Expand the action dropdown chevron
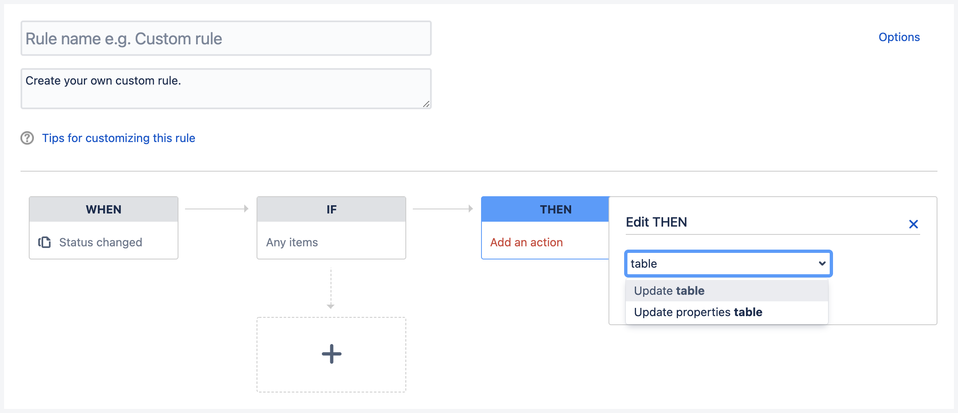The height and width of the screenshot is (413, 958). 822,264
